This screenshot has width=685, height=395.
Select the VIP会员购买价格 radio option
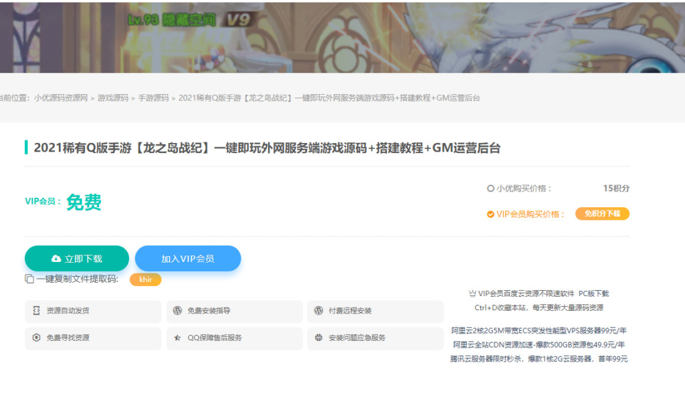tap(490, 215)
